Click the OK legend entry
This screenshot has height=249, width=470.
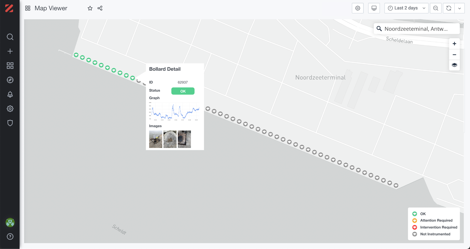click(423, 214)
